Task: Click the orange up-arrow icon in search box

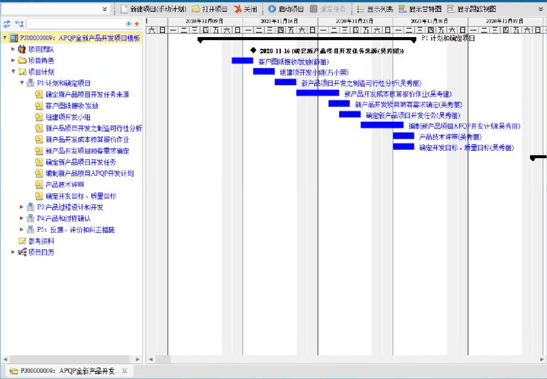Action: (137, 24)
